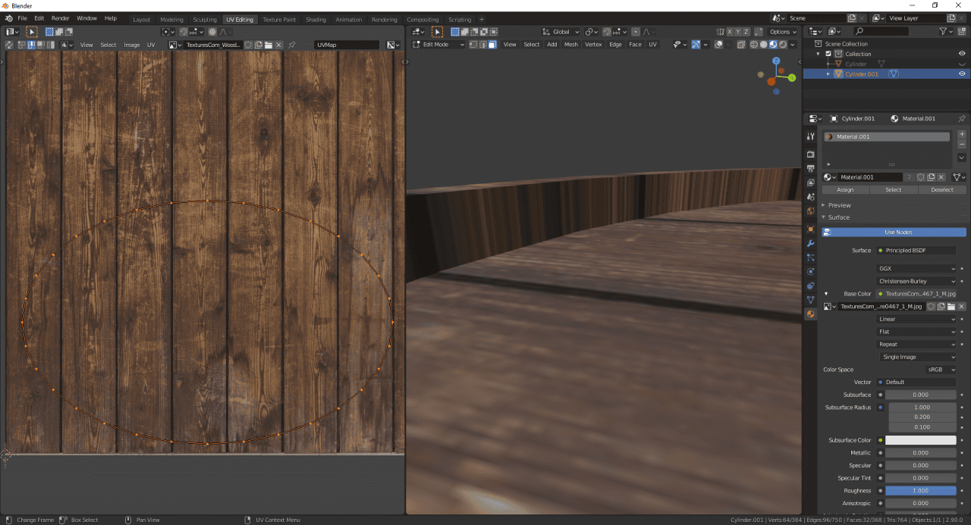
Task: Open the Material properties tab
Action: 810,314
